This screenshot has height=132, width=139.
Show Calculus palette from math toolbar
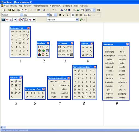19,20
